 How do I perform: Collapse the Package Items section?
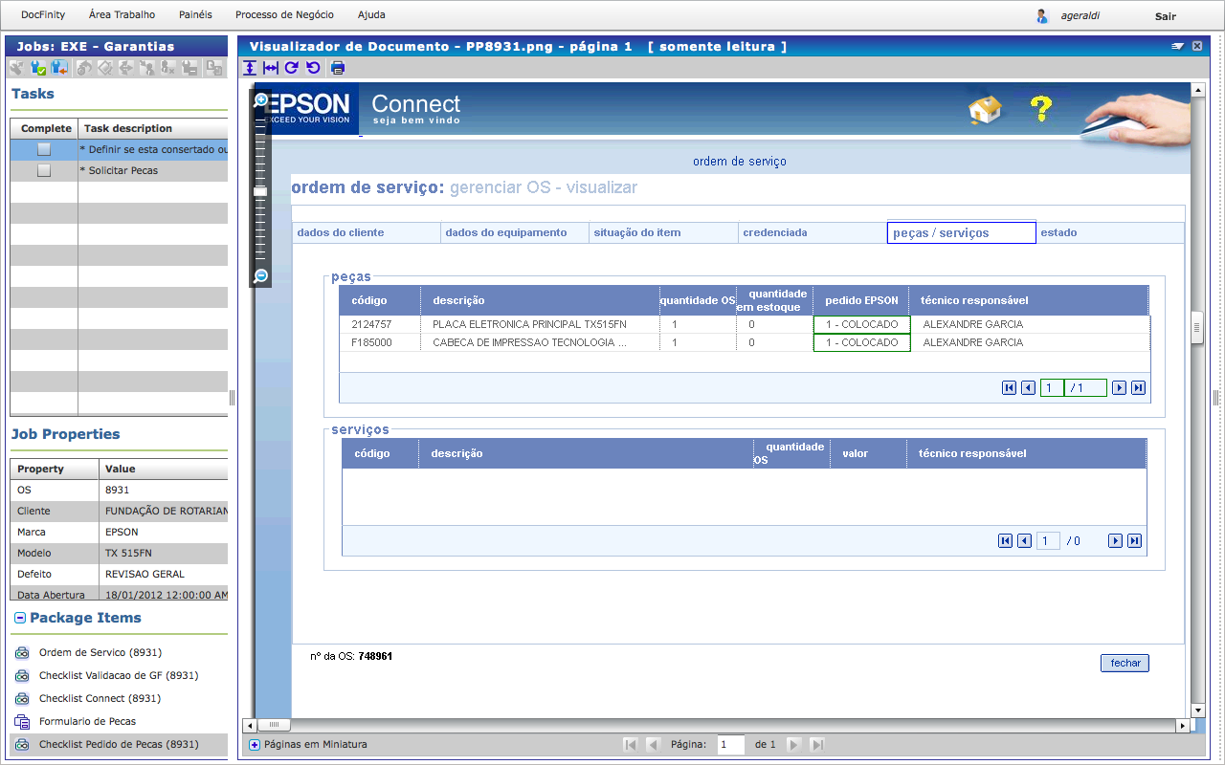click(19, 618)
